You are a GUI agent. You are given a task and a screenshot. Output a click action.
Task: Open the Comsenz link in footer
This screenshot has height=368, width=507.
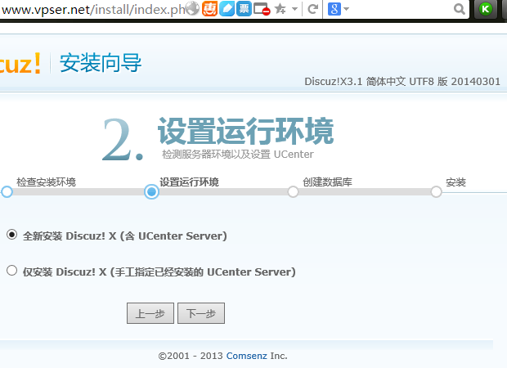247,356
